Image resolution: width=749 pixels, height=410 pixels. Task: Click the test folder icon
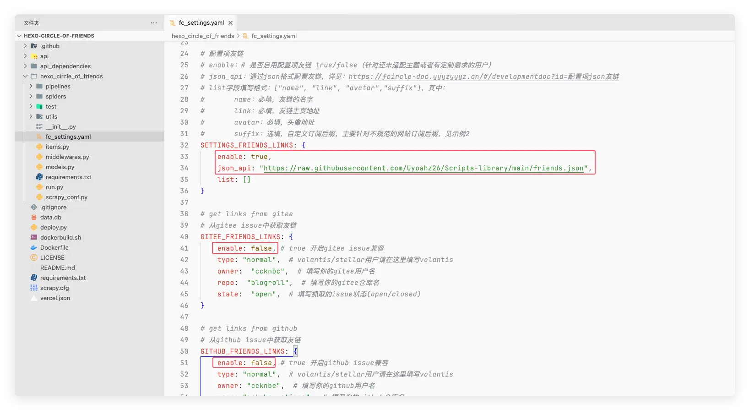pyautogui.click(x=39, y=106)
